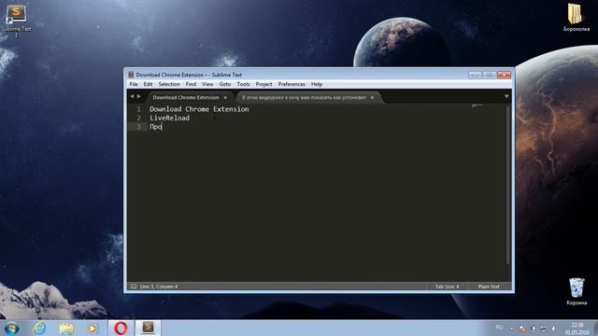
Task: Go to next tab with right arrow
Action: [x=139, y=97]
